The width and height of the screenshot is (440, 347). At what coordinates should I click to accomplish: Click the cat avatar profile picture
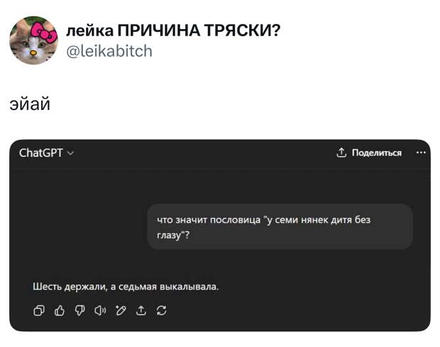click(33, 39)
